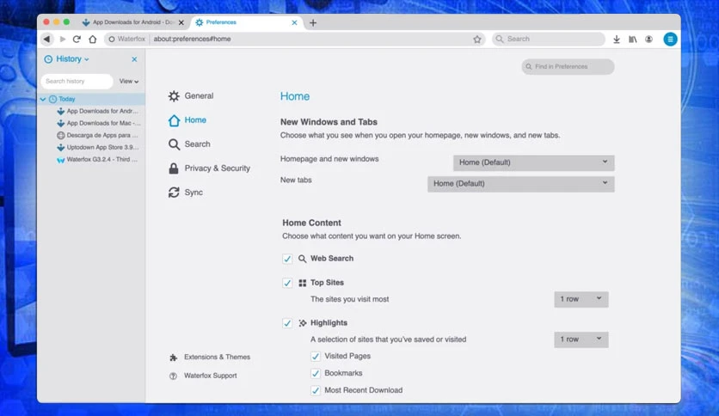This screenshot has width=719, height=416.
Task: Click the Home house icon in preferences
Action: coord(174,120)
